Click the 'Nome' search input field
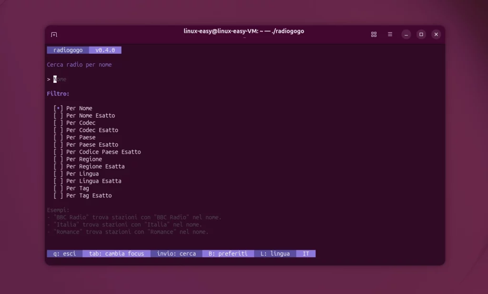Screen dimensions: 488x294 click(x=60, y=79)
